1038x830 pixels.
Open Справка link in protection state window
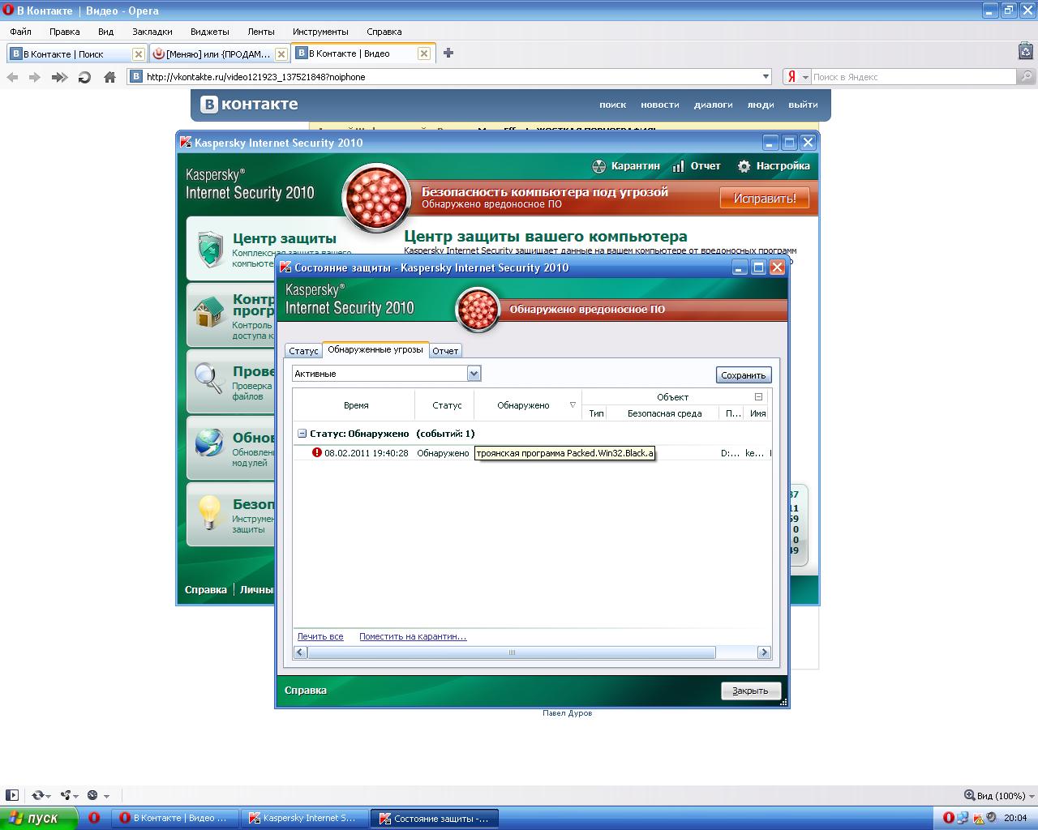tap(306, 691)
